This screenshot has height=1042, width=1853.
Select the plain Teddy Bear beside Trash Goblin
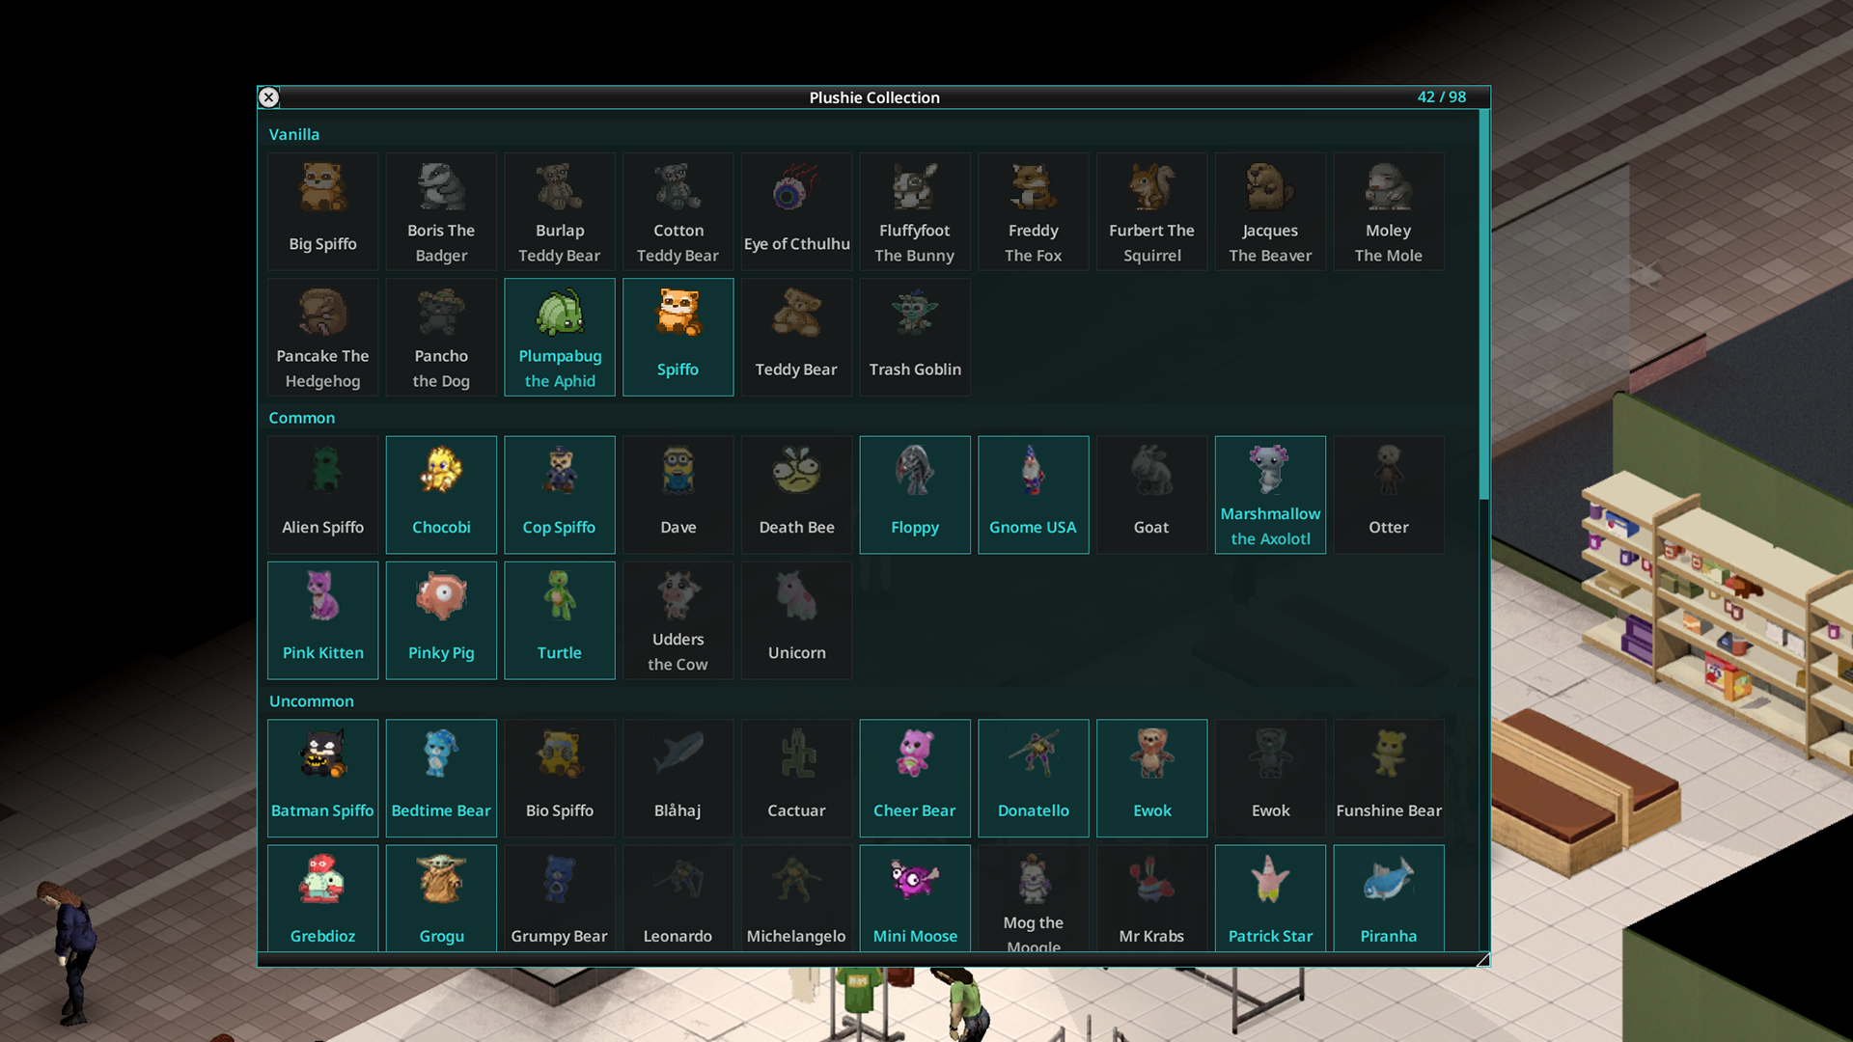[x=796, y=337]
